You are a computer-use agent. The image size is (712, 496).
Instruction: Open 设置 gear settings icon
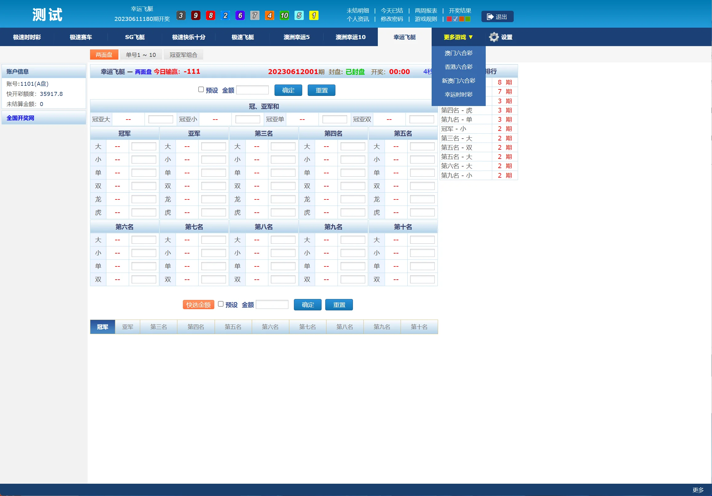coord(494,37)
